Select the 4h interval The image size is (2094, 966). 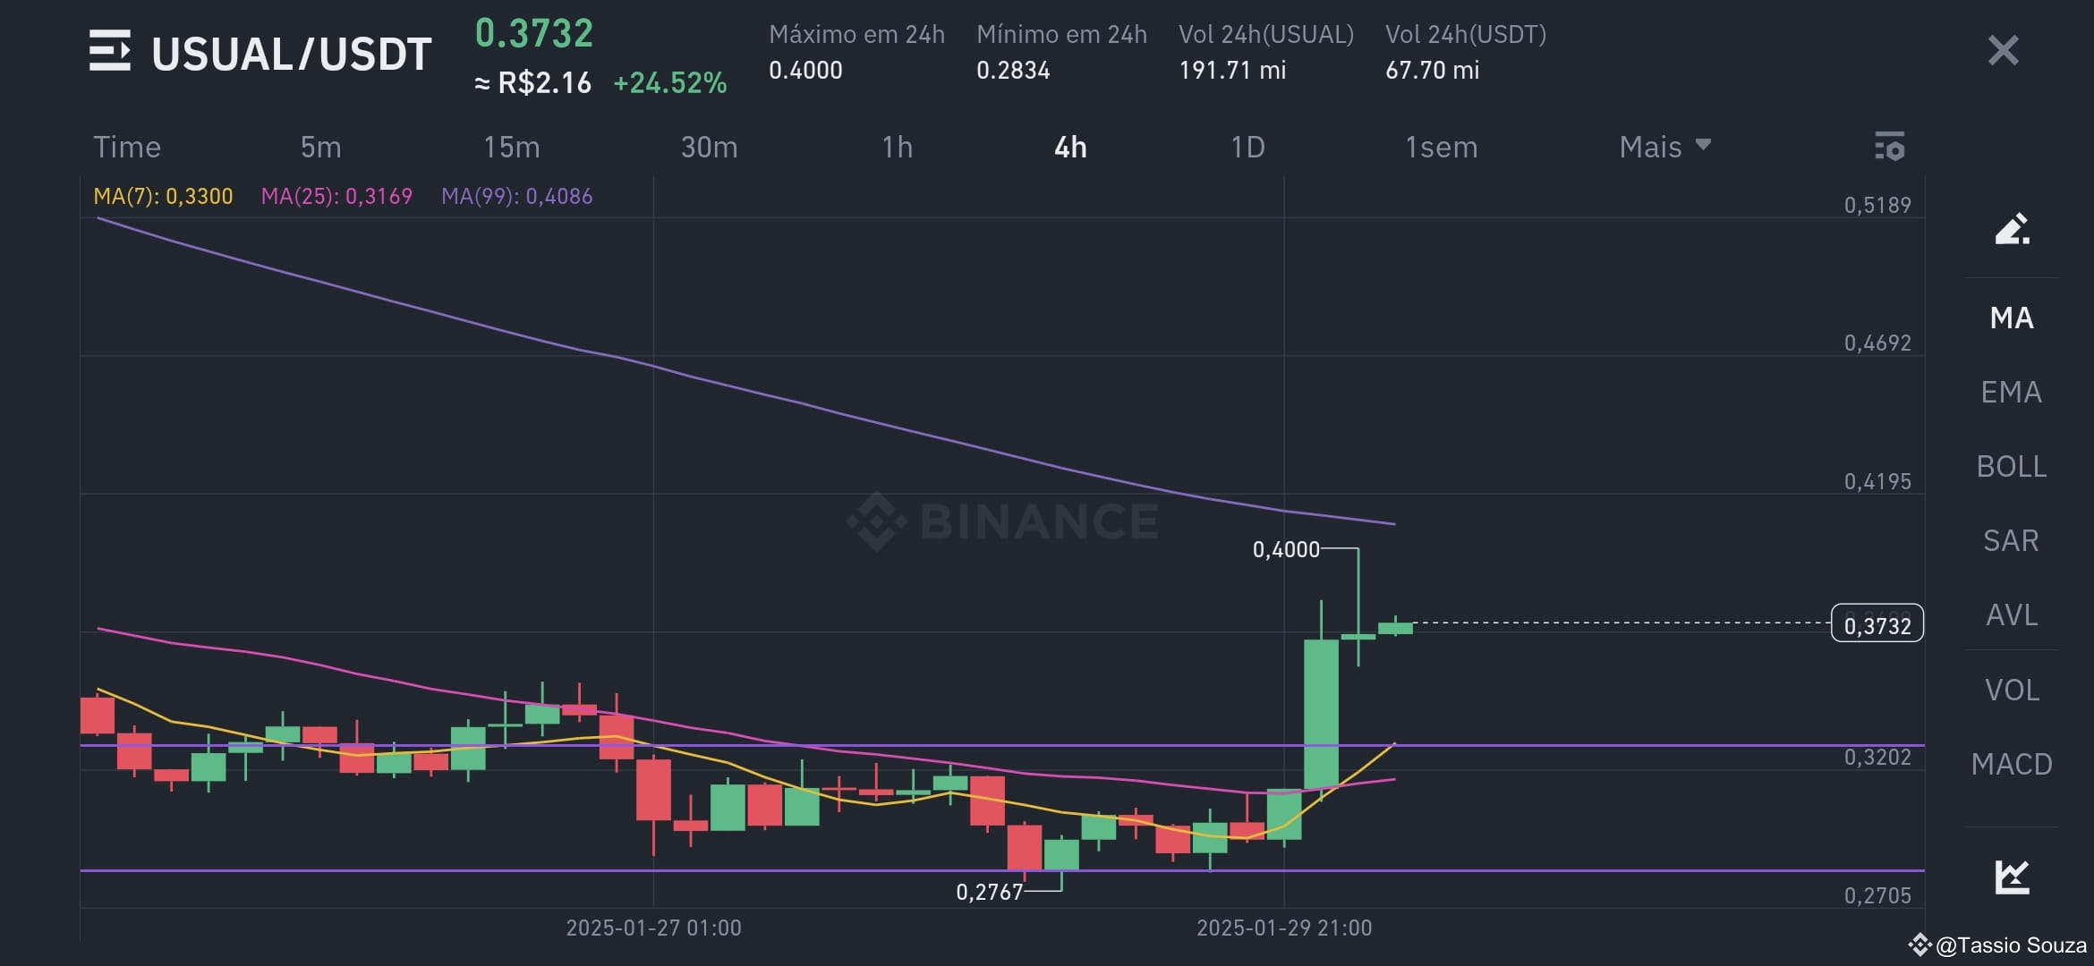1070,147
